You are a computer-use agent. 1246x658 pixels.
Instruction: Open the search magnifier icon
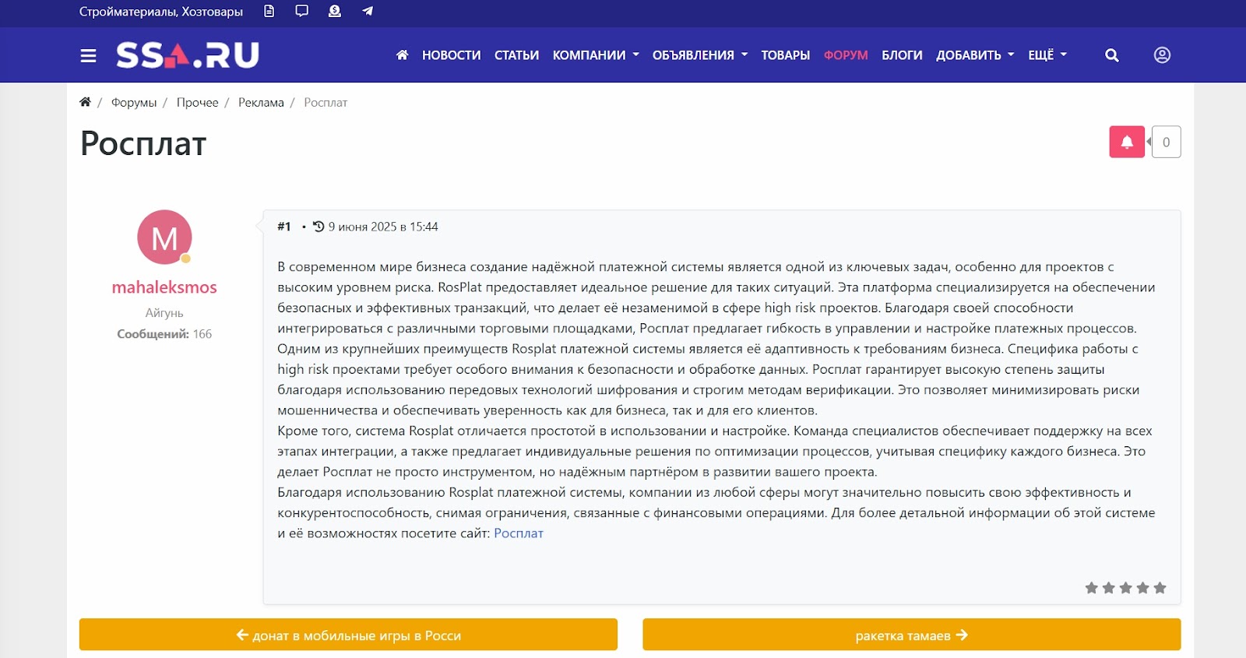point(1112,55)
